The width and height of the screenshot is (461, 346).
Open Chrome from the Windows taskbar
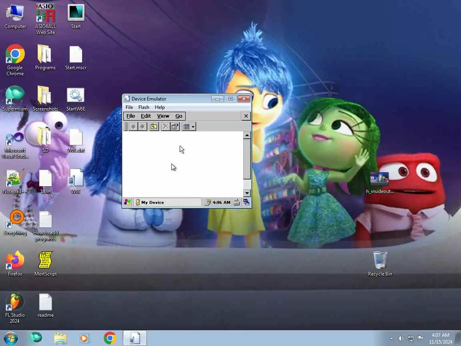pyautogui.click(x=110, y=338)
